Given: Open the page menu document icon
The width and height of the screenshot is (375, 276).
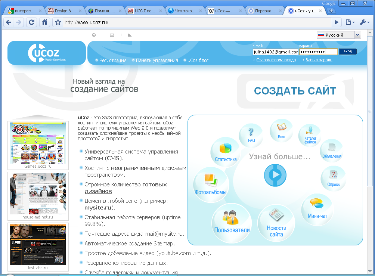Looking at the screenshot, I should (350, 22).
